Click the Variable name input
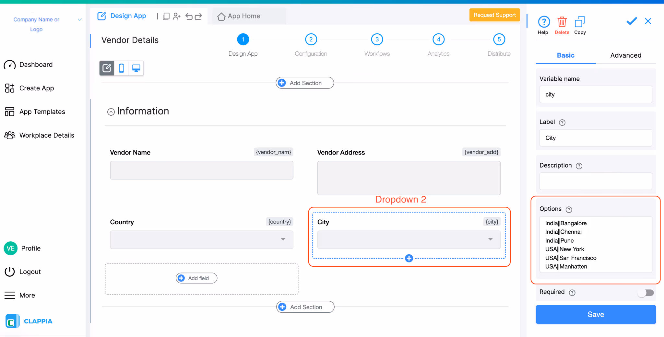 tap(596, 94)
